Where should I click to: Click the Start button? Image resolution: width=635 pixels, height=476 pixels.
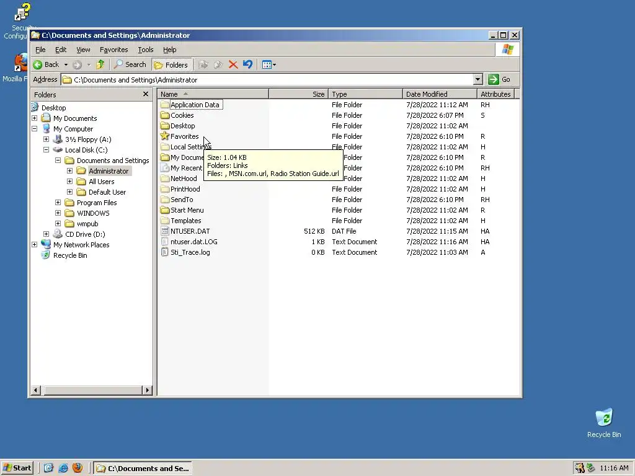coord(17,468)
